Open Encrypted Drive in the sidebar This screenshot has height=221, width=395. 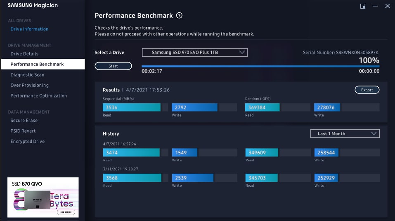[x=28, y=142]
